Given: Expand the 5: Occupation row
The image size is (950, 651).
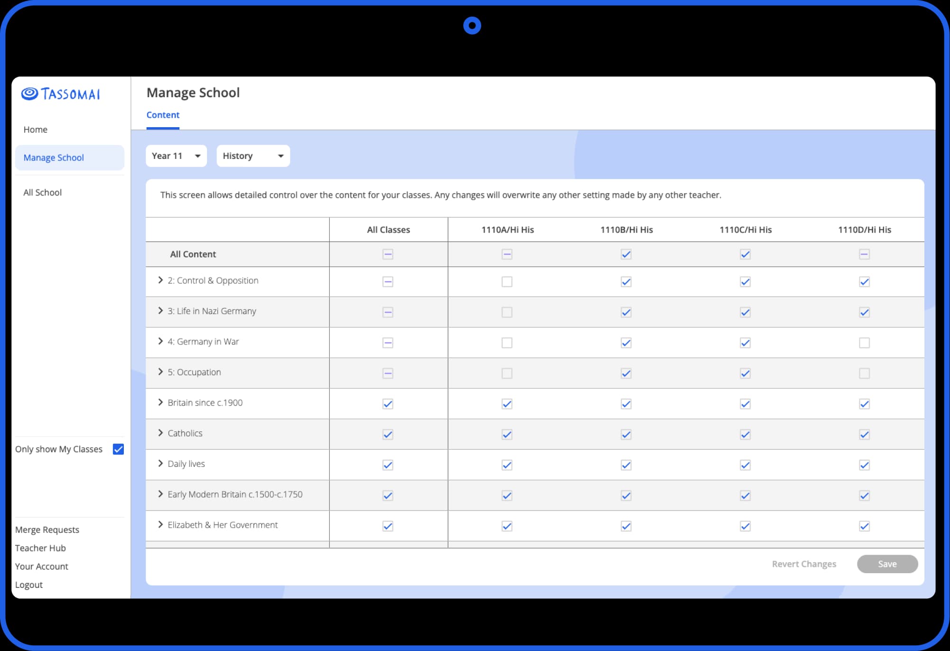Looking at the screenshot, I should click(160, 372).
